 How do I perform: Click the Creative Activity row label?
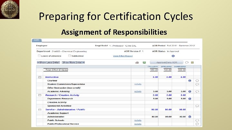coord(57,102)
